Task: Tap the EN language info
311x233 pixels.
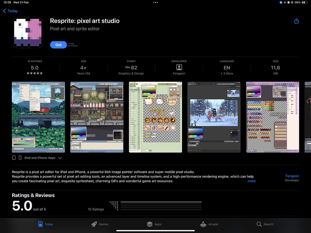Action: (x=227, y=68)
